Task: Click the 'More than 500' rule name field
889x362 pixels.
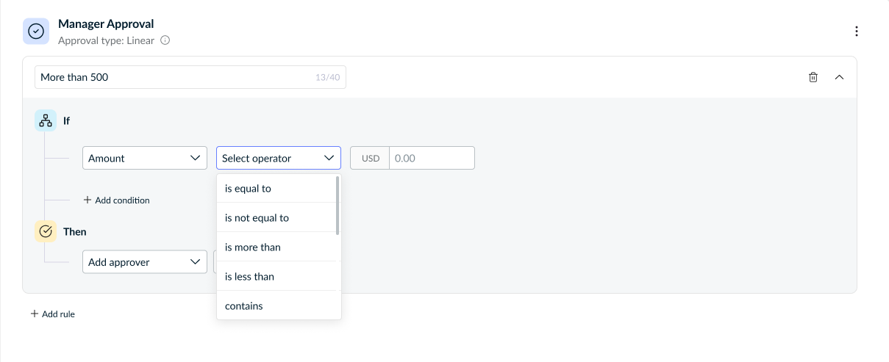Action: (173, 77)
